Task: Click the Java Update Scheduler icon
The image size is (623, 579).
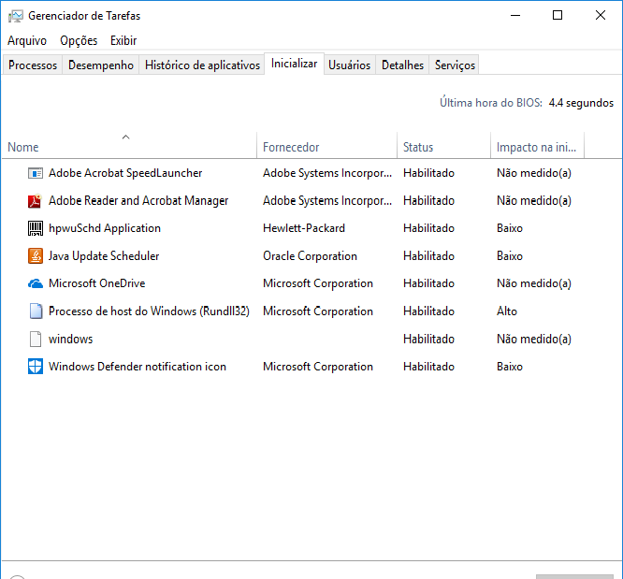Action: (x=36, y=256)
